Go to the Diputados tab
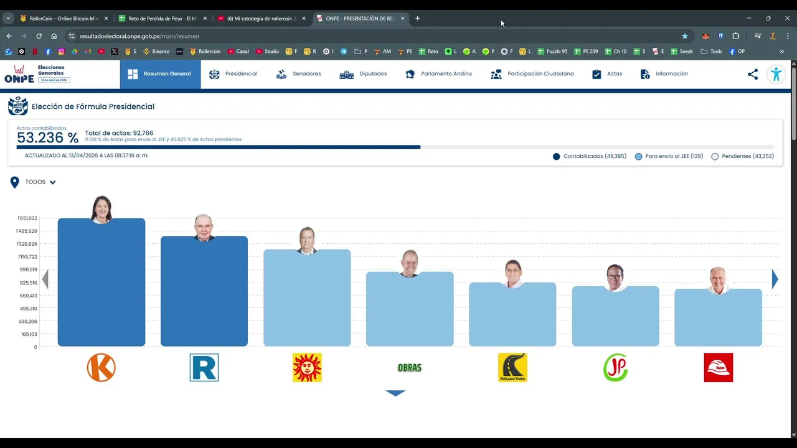This screenshot has height=448, width=797. tap(363, 74)
